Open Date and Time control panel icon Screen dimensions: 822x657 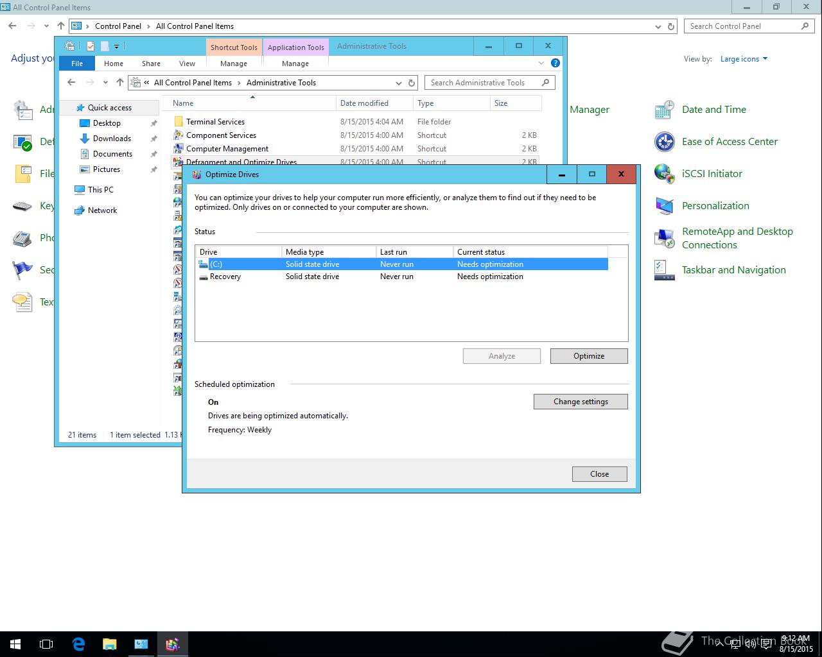click(664, 110)
